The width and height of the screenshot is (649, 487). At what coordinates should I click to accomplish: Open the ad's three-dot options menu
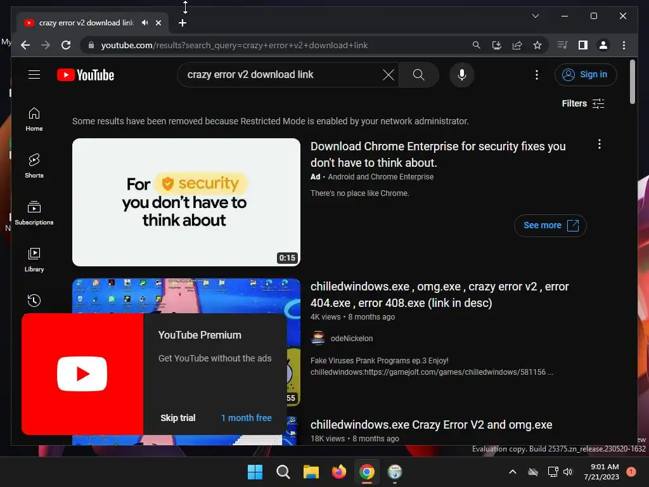coord(599,144)
